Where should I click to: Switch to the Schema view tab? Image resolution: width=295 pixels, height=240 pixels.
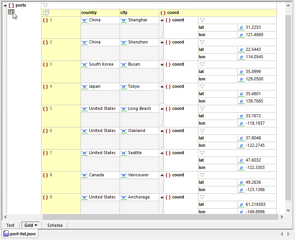[x=55, y=225]
